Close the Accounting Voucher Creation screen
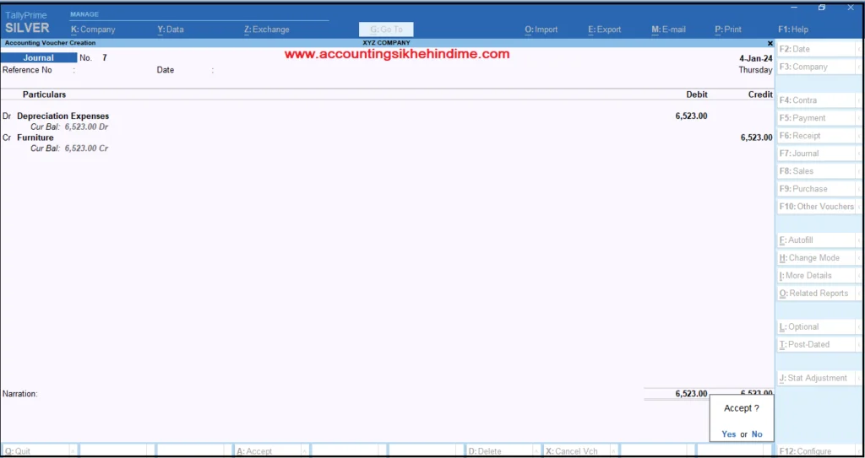Screen dimensions: 865x458 pyautogui.click(x=770, y=43)
